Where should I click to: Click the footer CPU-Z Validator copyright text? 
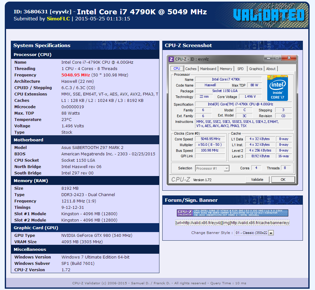(159, 283)
